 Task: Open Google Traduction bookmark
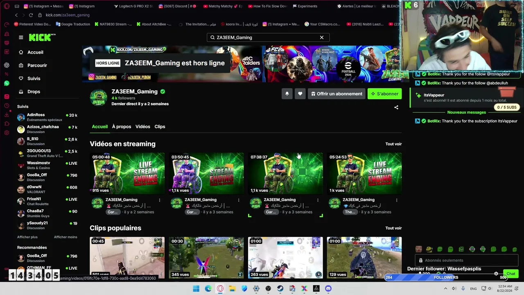[x=72, y=24]
